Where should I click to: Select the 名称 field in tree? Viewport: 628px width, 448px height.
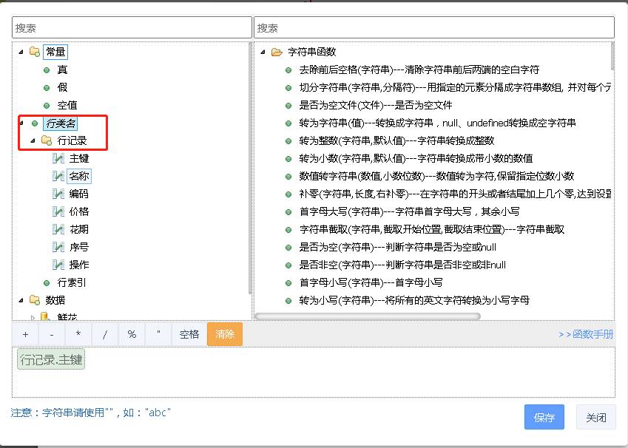[78, 176]
